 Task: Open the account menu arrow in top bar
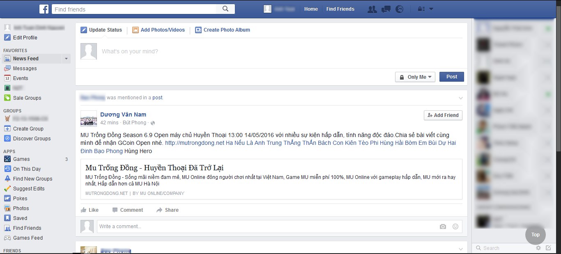pyautogui.click(x=431, y=9)
